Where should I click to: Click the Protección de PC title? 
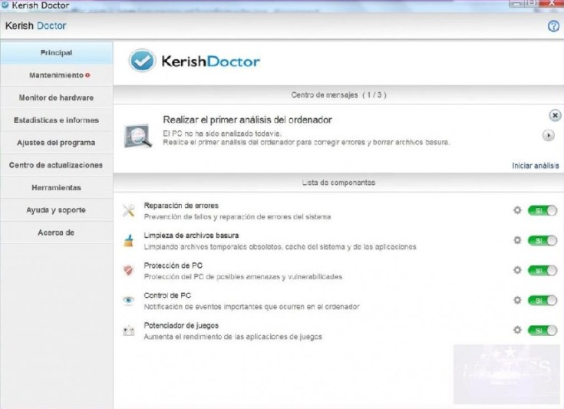[173, 266]
